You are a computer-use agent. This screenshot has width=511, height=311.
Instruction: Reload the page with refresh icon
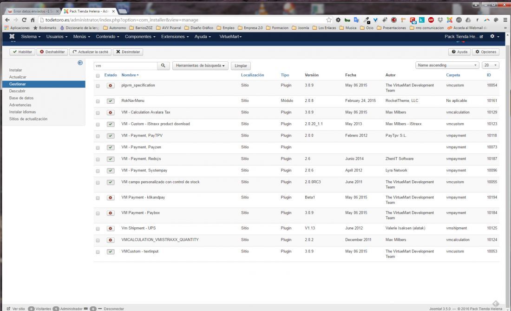tap(24, 20)
